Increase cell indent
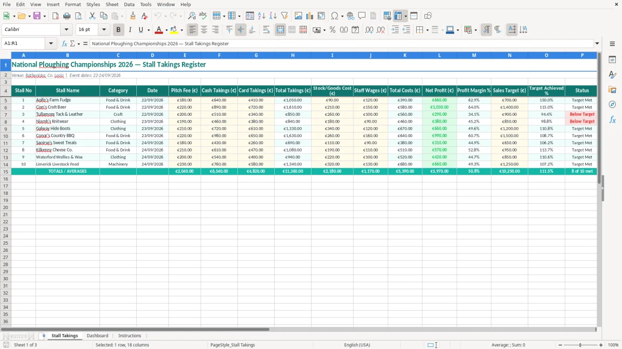Image resolution: width=622 pixels, height=349 pixels. pyautogui.click(x=395, y=30)
